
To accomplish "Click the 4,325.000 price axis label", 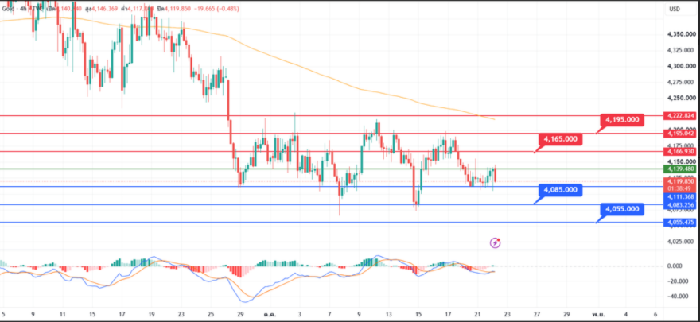I will click(680, 50).
